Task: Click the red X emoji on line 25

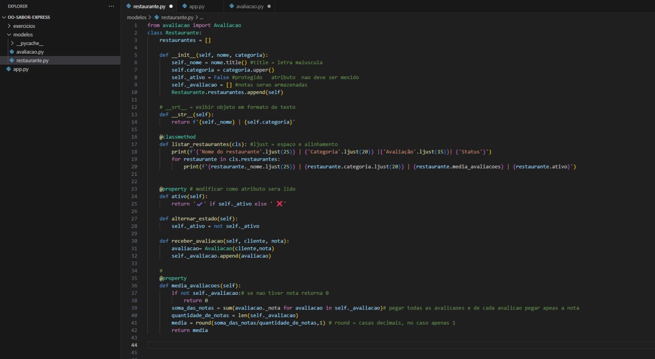Action: pyautogui.click(x=280, y=204)
